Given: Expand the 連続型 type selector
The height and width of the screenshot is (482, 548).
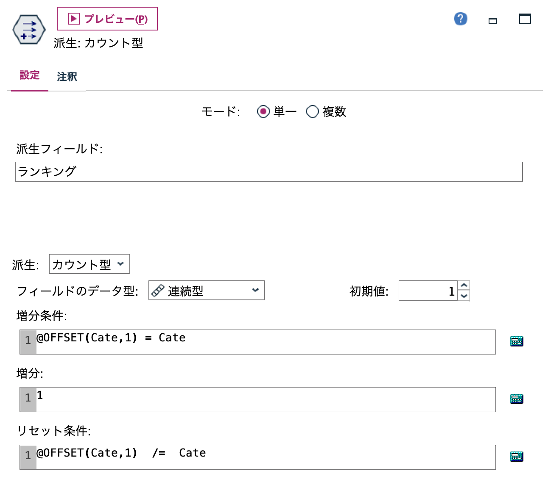Looking at the screenshot, I should [x=254, y=291].
